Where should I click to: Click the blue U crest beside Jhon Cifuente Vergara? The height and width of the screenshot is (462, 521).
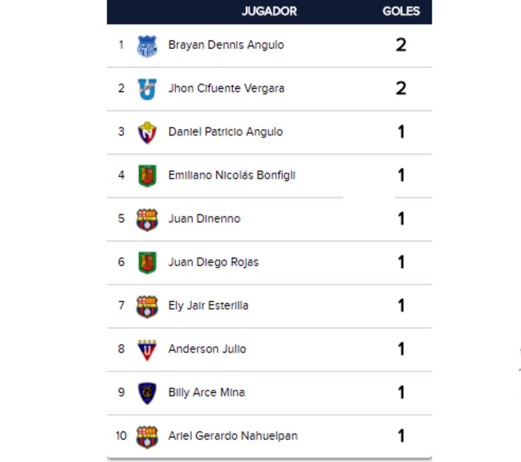click(147, 89)
